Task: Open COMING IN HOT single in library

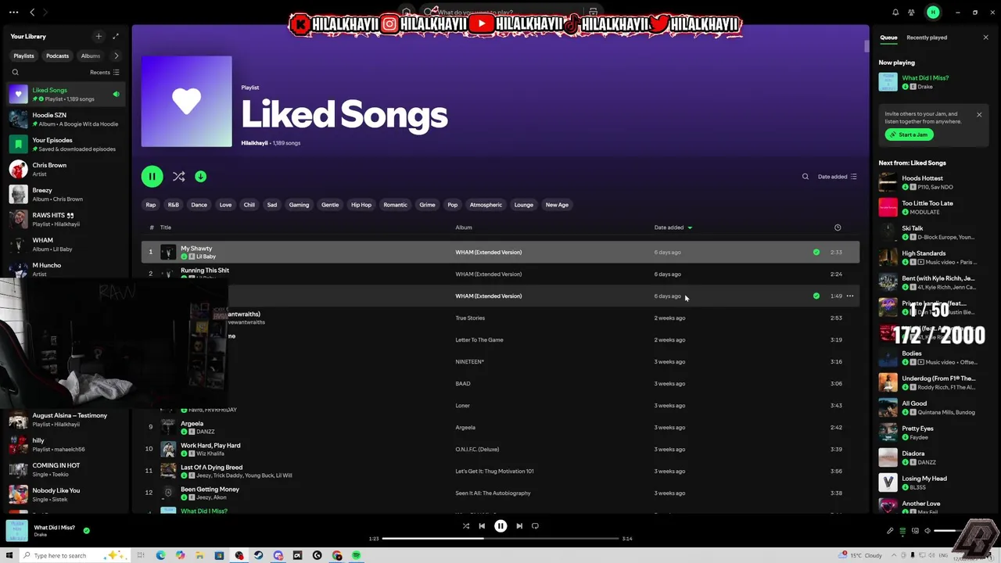Action: pos(65,470)
